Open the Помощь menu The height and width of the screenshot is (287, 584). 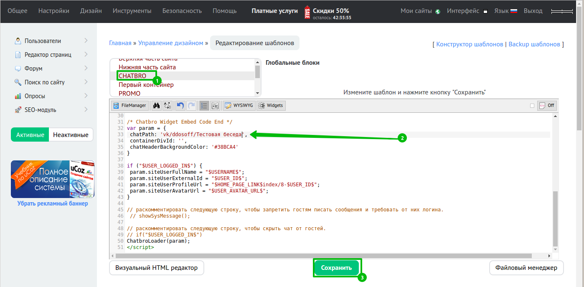[225, 11]
